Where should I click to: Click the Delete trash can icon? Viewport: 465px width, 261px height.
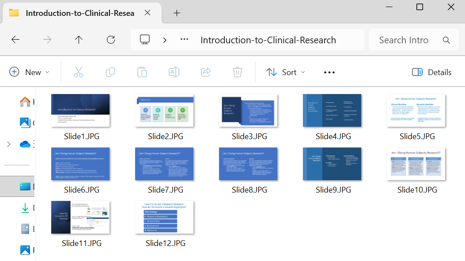pyautogui.click(x=238, y=72)
